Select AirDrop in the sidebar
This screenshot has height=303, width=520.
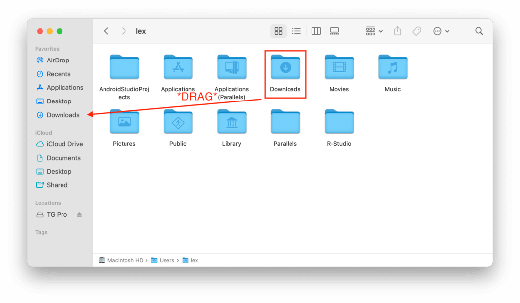click(x=58, y=61)
